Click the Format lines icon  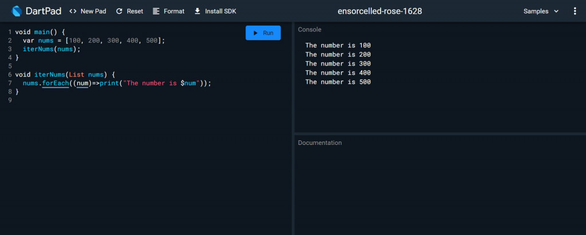156,11
